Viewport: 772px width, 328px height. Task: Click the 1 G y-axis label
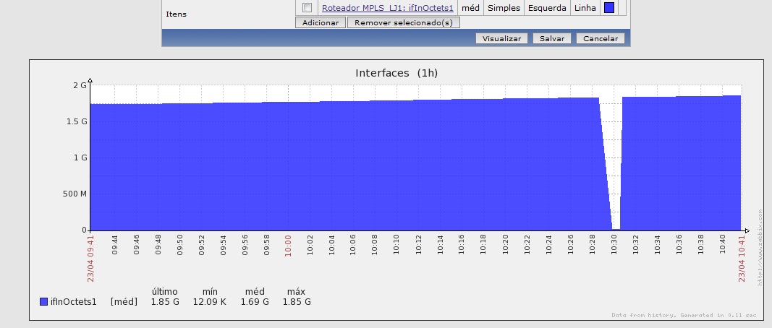pos(80,157)
